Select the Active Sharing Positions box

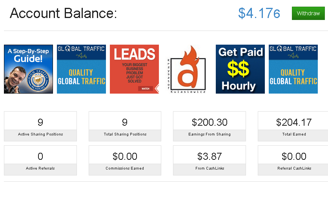coord(40,126)
